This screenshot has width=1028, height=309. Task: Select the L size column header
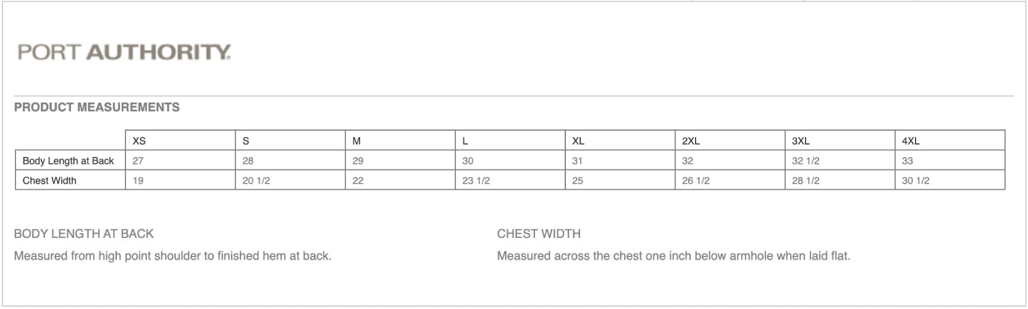510,140
